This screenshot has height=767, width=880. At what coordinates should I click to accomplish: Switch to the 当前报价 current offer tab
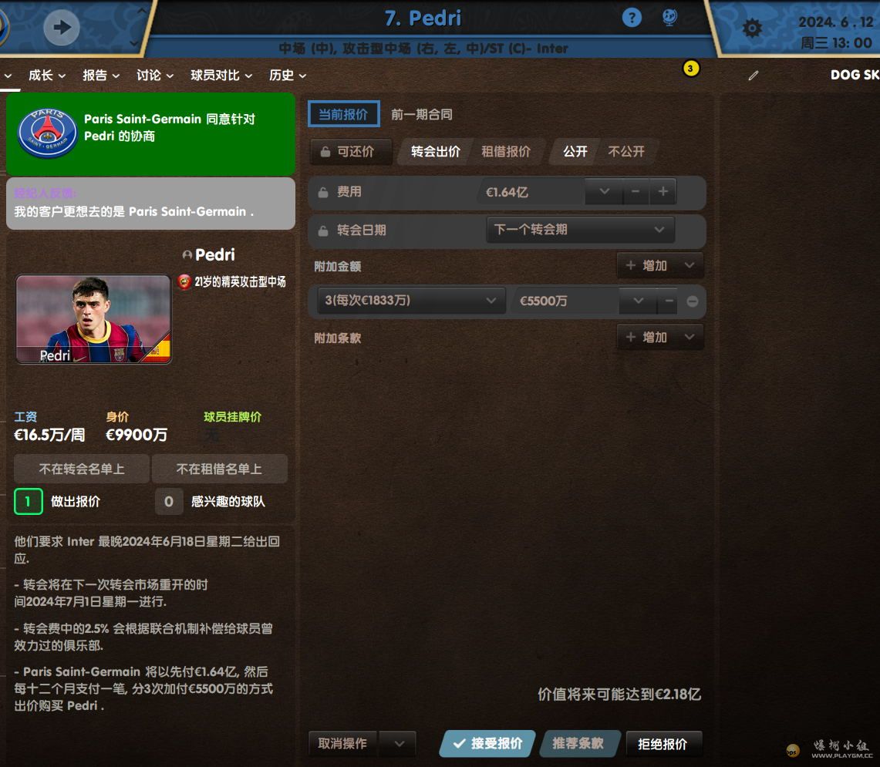point(344,114)
